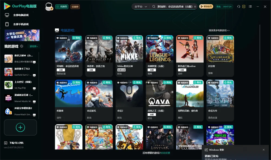Open customer service headset icon
This screenshot has width=271, height=160.
click(x=238, y=6)
